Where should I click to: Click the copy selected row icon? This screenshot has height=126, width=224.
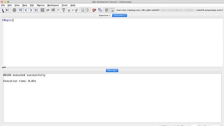53,10
